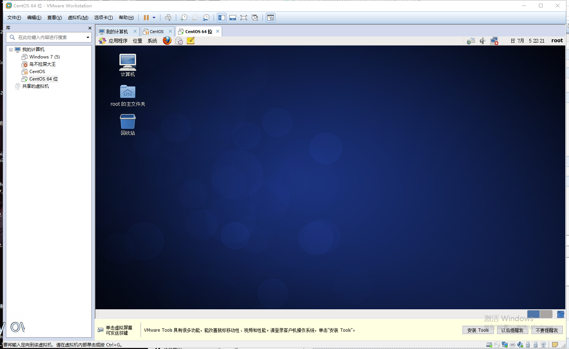Select the 计算机 desktop icon

click(128, 65)
